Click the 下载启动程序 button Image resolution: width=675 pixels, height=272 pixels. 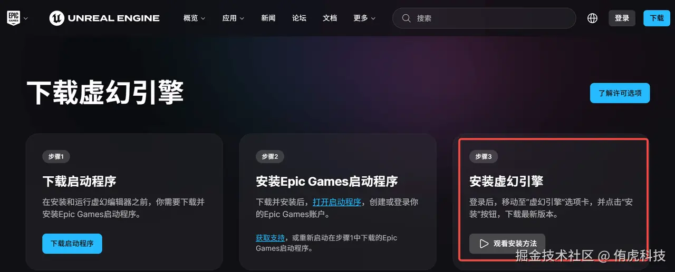click(x=72, y=244)
